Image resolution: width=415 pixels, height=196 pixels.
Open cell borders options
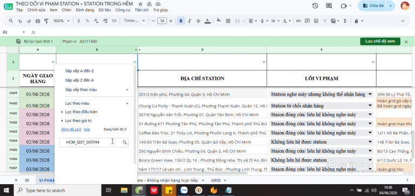228,21
